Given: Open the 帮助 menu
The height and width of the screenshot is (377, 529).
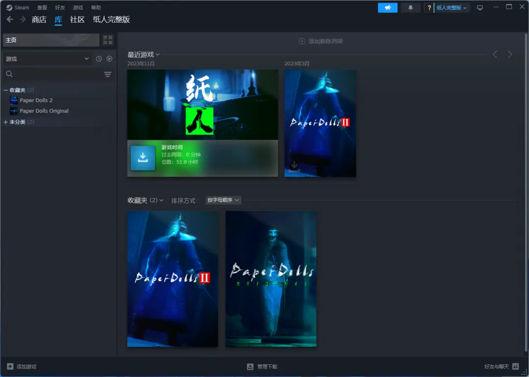Looking at the screenshot, I should pos(96,7).
